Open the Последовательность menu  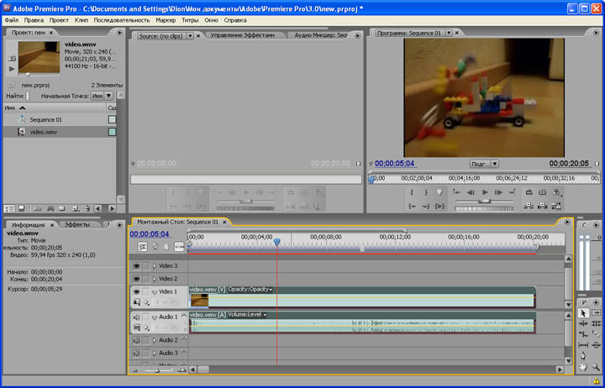click(122, 20)
